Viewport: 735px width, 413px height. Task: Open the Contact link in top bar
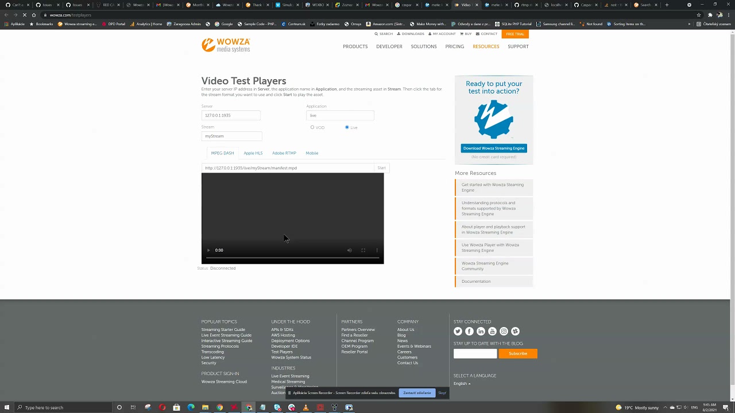(x=486, y=34)
